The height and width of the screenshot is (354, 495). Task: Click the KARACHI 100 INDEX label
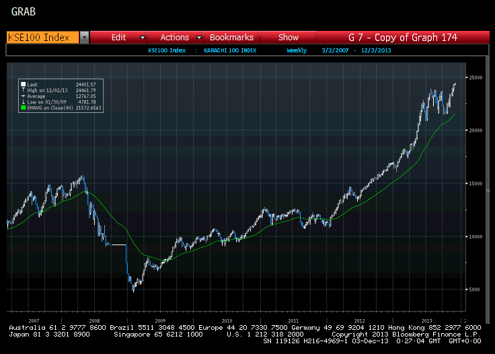[230, 50]
